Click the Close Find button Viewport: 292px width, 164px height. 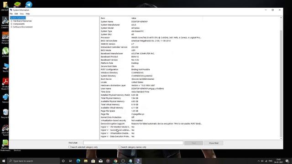[214, 143]
